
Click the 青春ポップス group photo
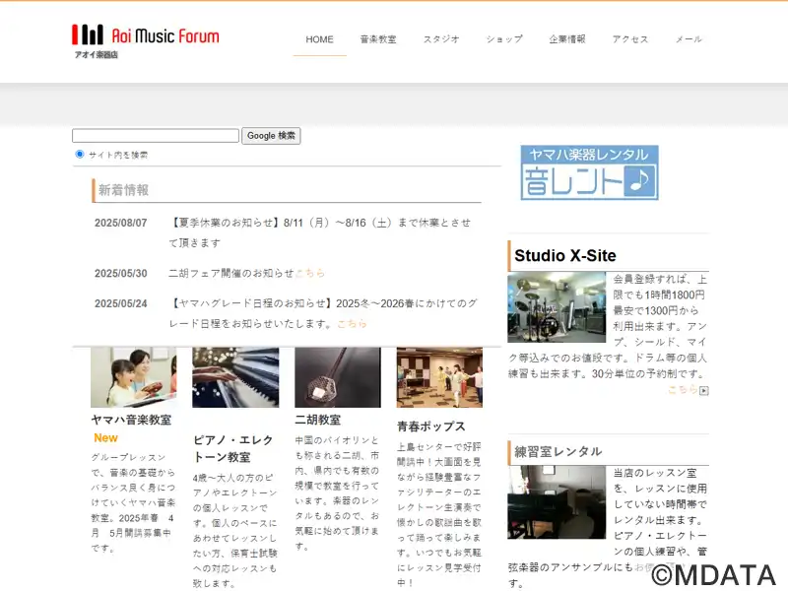point(439,377)
